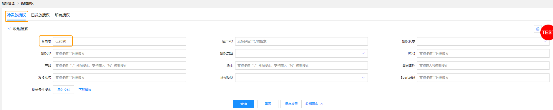Viewport: 553px width, 110px height.
Task: Click the 重置 button
Action: pyautogui.click(x=268, y=104)
